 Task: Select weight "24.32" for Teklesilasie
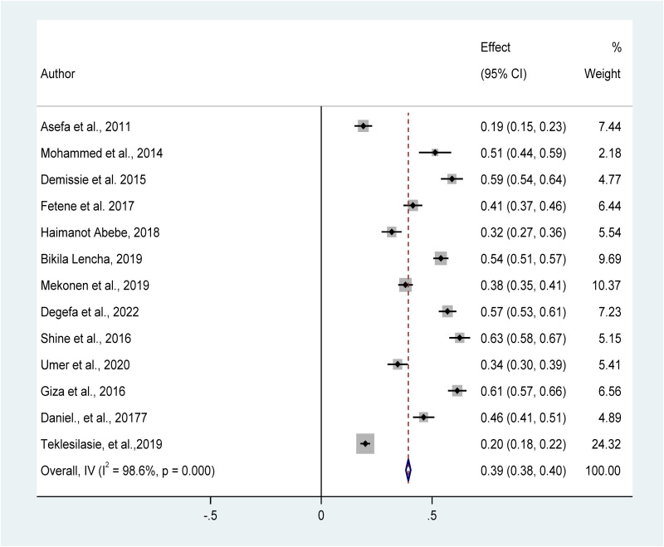click(x=607, y=444)
